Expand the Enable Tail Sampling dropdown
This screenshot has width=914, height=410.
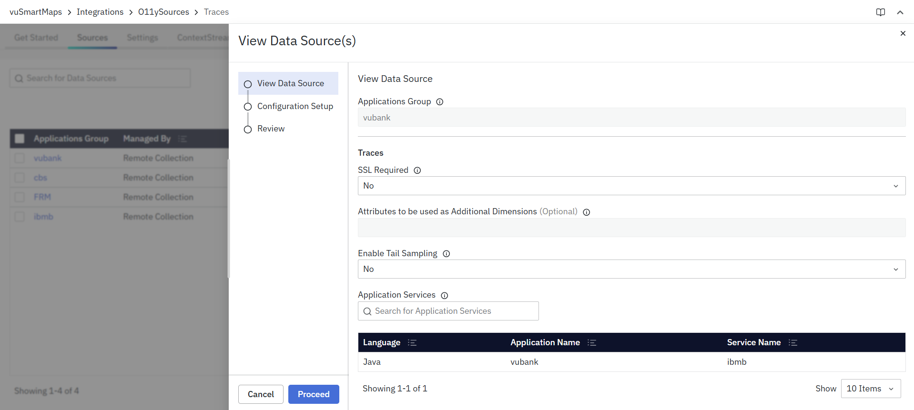click(631, 269)
